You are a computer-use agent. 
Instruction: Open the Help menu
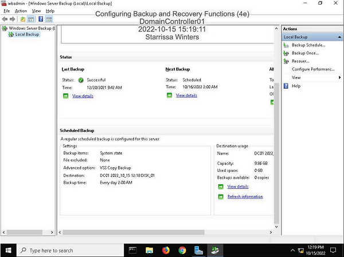pyautogui.click(x=50, y=11)
